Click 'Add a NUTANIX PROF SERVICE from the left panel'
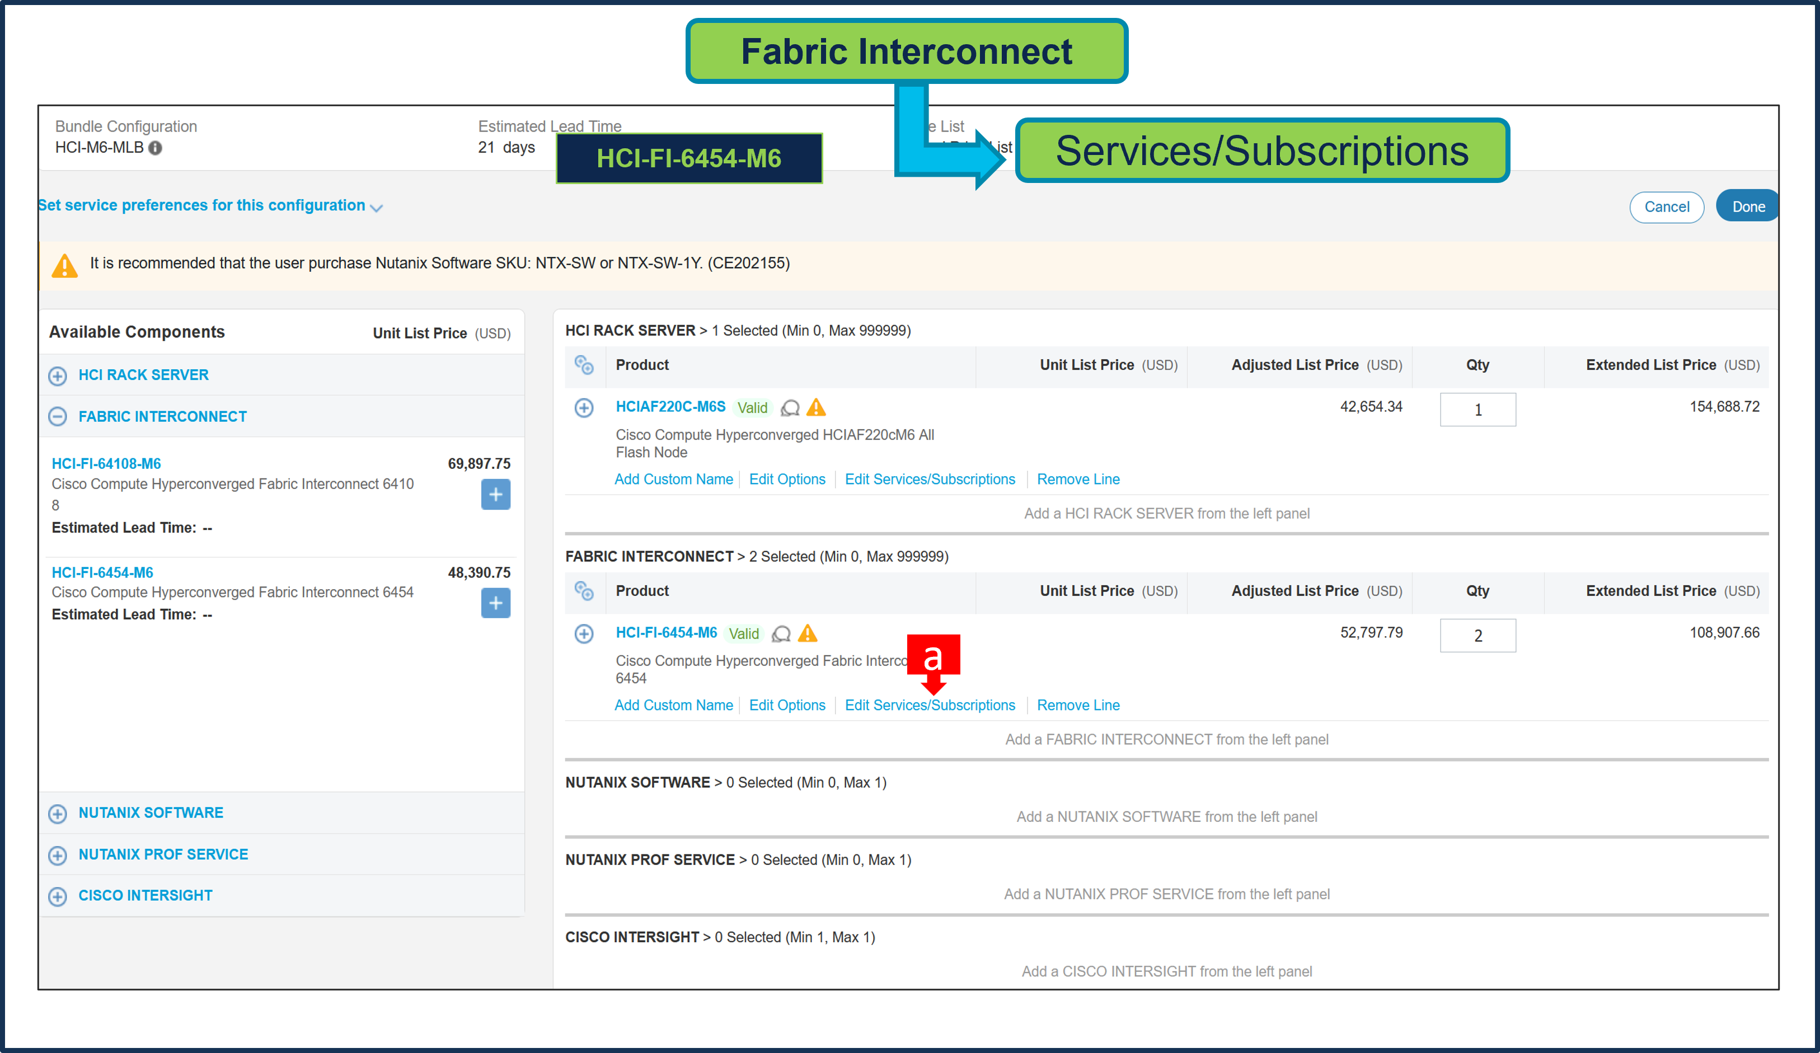The height and width of the screenshot is (1053, 1820). pyautogui.click(x=1166, y=894)
